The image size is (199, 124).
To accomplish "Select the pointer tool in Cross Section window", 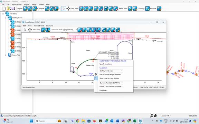I will (x=25, y=30).
